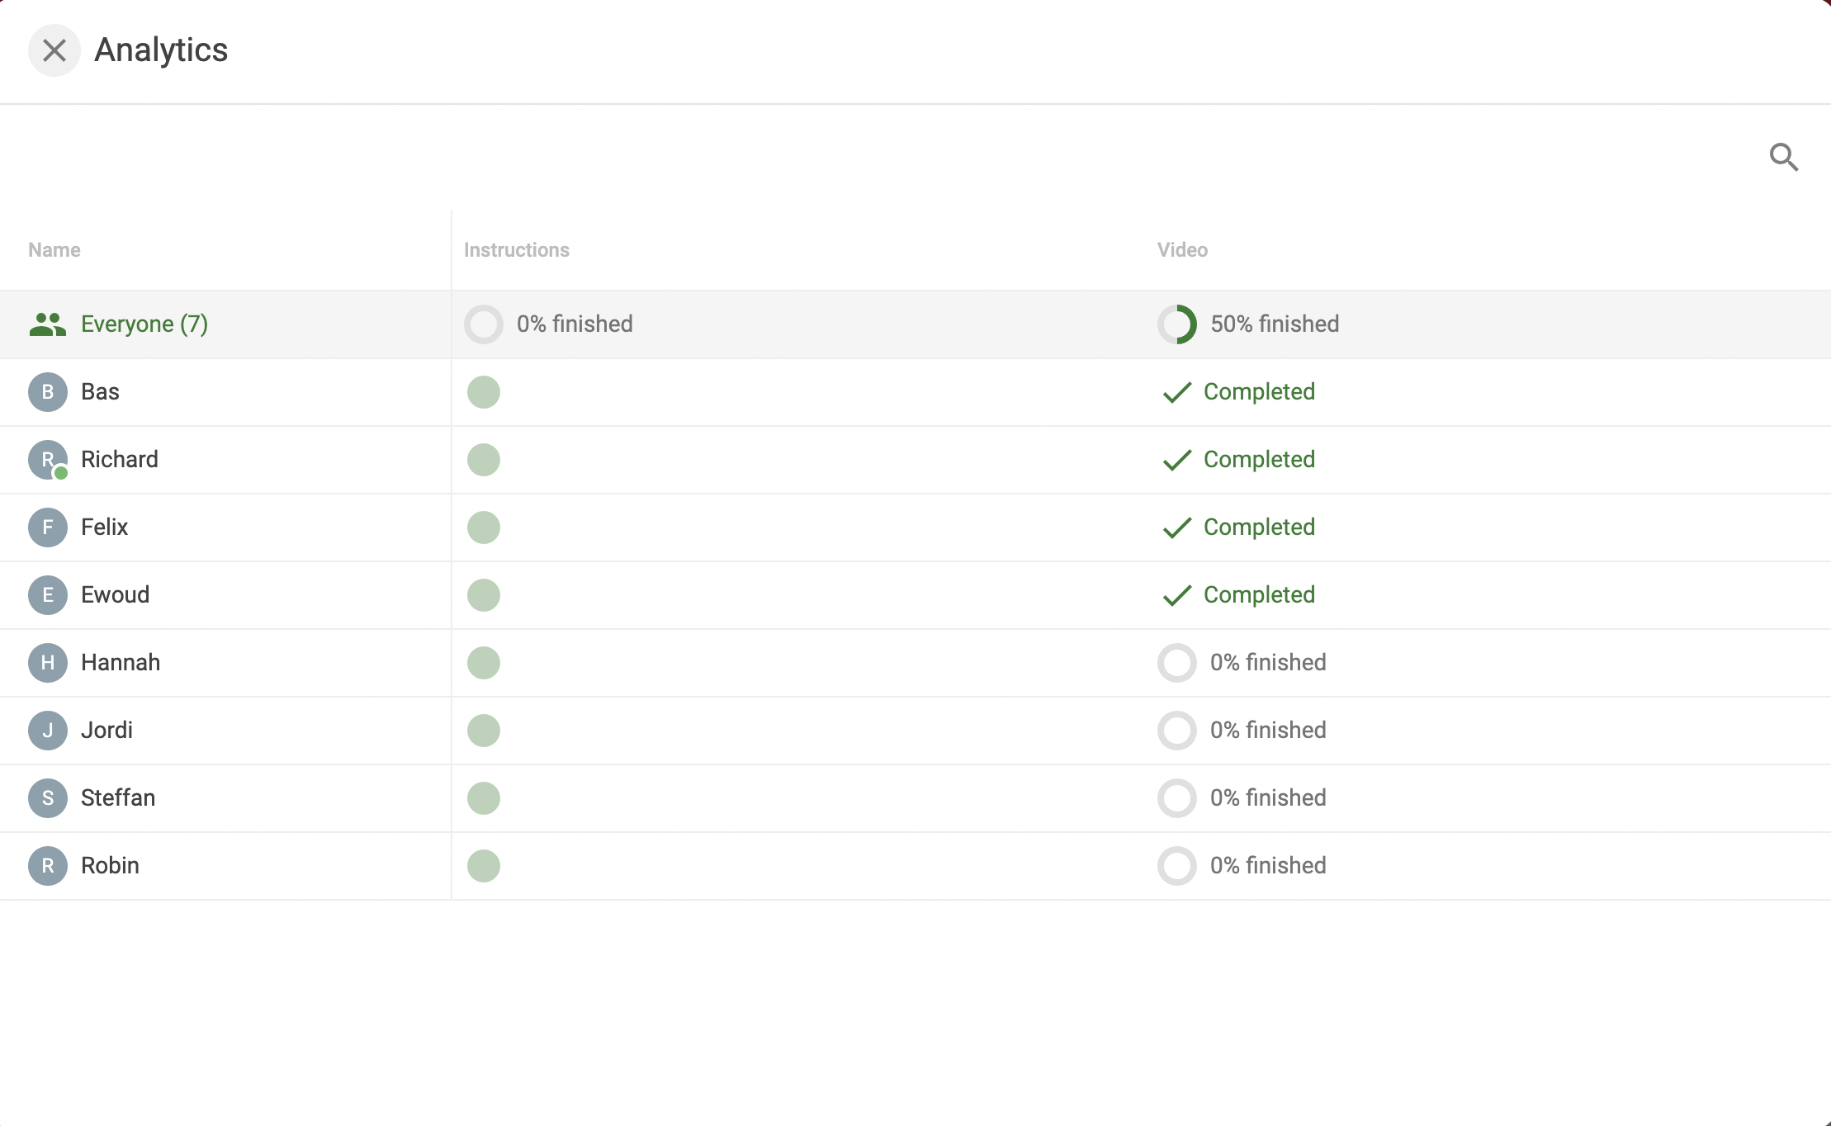Click Hannah's 0% finished video text
The width and height of the screenshot is (1831, 1126).
[1268, 663]
